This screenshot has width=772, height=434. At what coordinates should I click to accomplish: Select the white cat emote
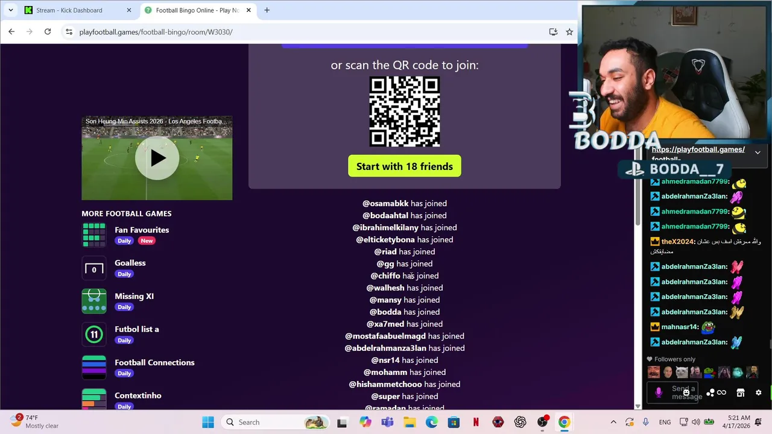[682, 372]
